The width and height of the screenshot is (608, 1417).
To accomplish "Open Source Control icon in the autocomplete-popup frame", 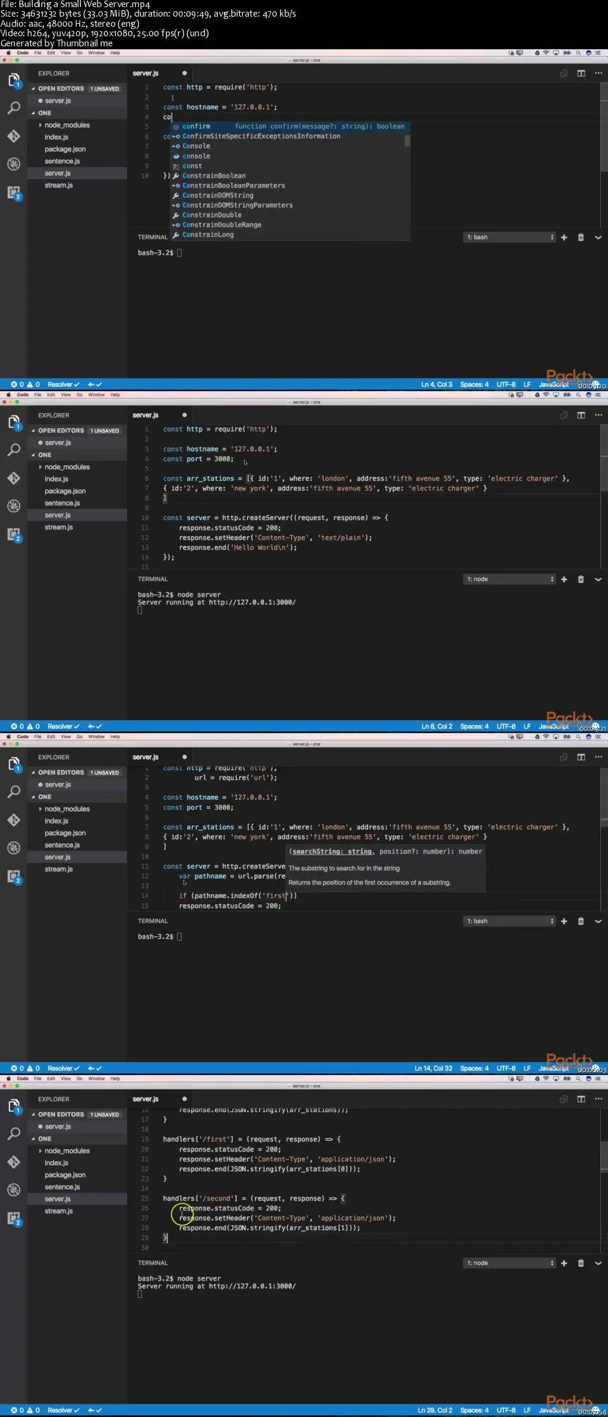I will [x=14, y=136].
